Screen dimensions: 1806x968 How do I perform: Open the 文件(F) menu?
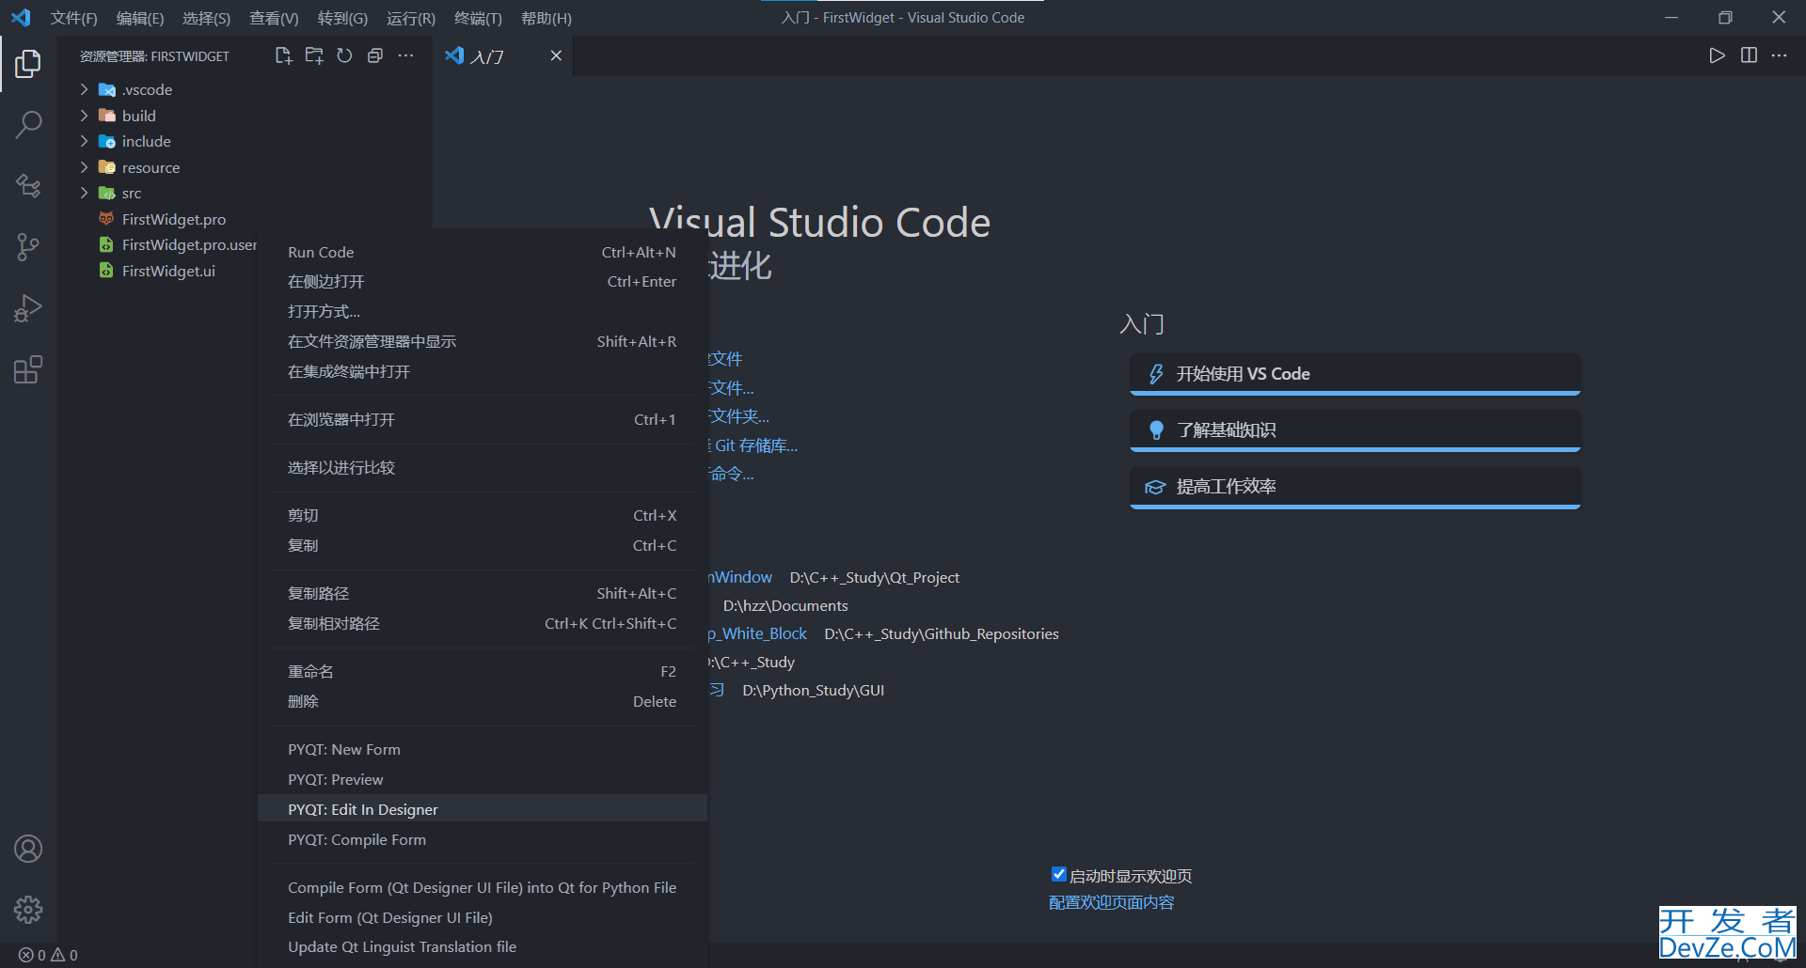pyautogui.click(x=74, y=18)
